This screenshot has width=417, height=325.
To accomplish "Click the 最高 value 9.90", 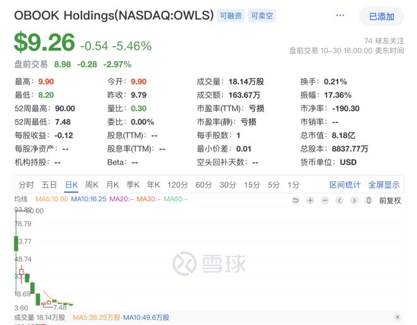I will (x=46, y=82).
